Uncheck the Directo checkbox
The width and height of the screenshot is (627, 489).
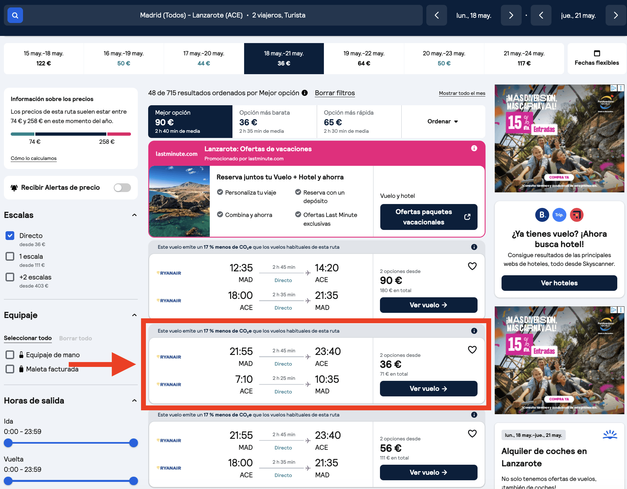click(x=10, y=235)
